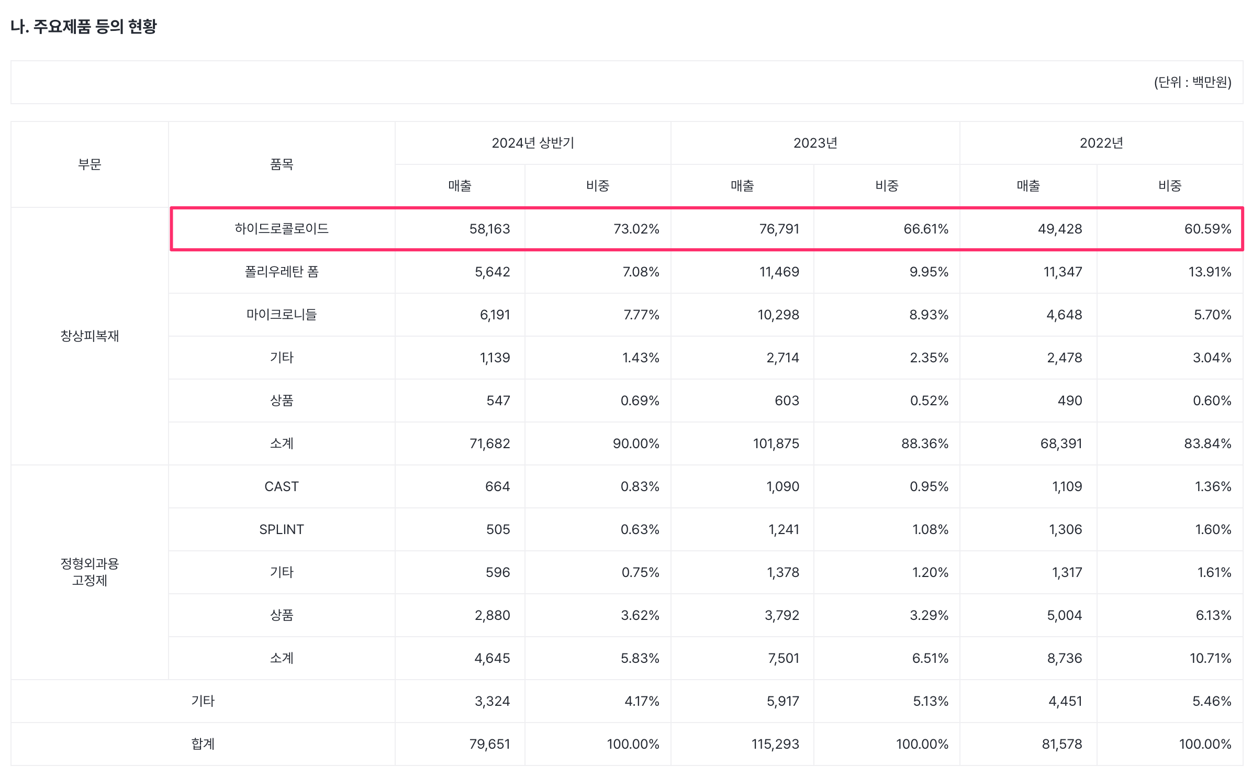The image size is (1252, 777).
Task: Click the 2023년 column header
Action: point(815,143)
